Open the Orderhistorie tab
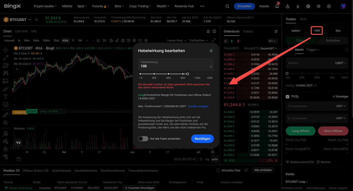353x191 pixels. [x=61, y=171]
